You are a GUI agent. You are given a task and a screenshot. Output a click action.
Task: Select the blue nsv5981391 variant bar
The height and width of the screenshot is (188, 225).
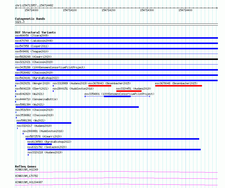44,123
